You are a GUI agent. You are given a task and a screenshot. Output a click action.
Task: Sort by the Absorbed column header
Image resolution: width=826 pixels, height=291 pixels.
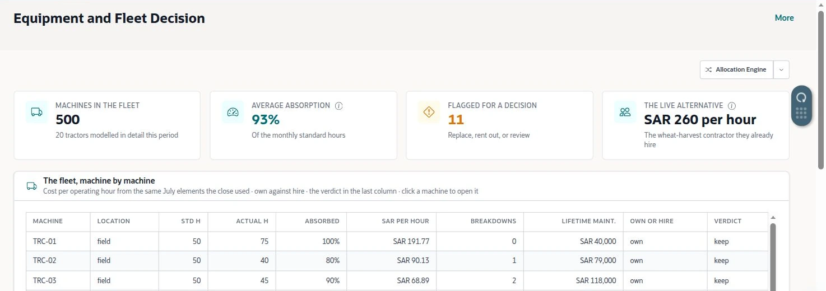pos(311,221)
